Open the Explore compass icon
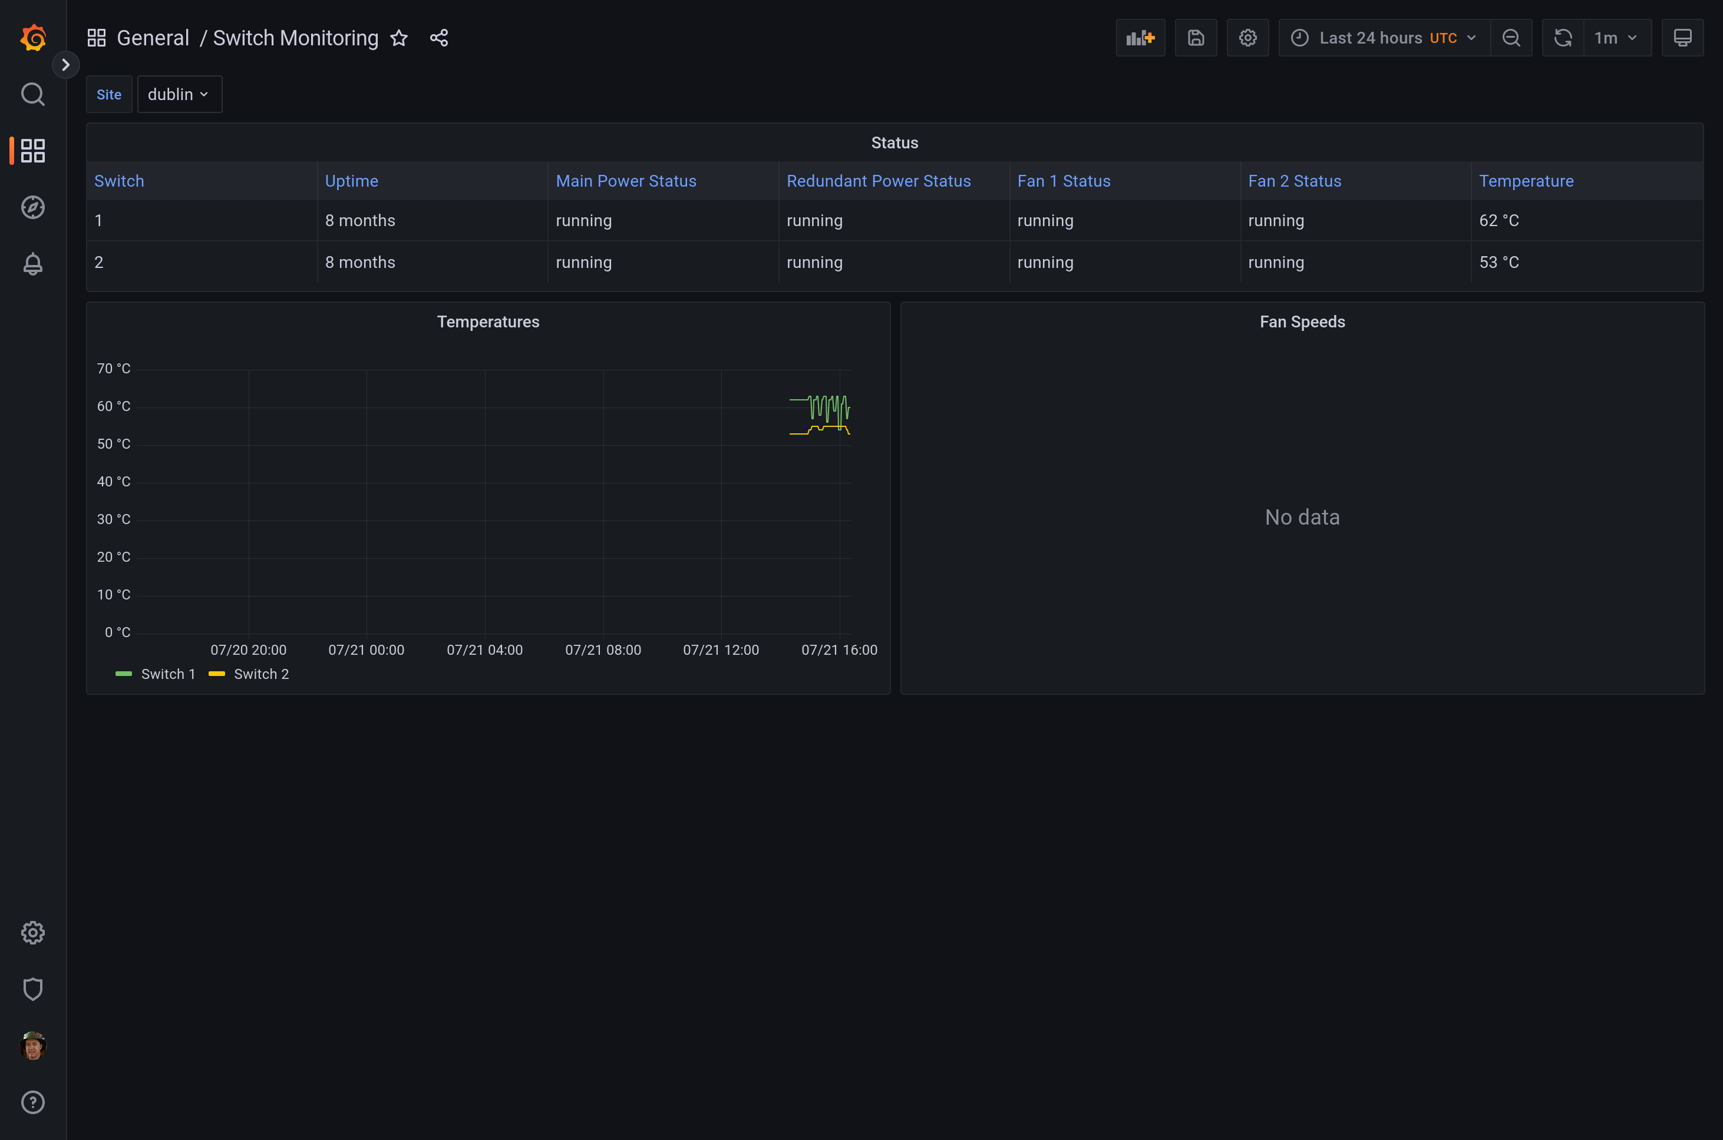 coord(33,208)
